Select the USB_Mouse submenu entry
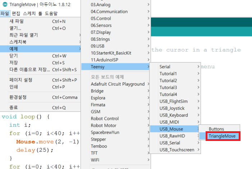Screen dimensions: 252x169 point(174,129)
